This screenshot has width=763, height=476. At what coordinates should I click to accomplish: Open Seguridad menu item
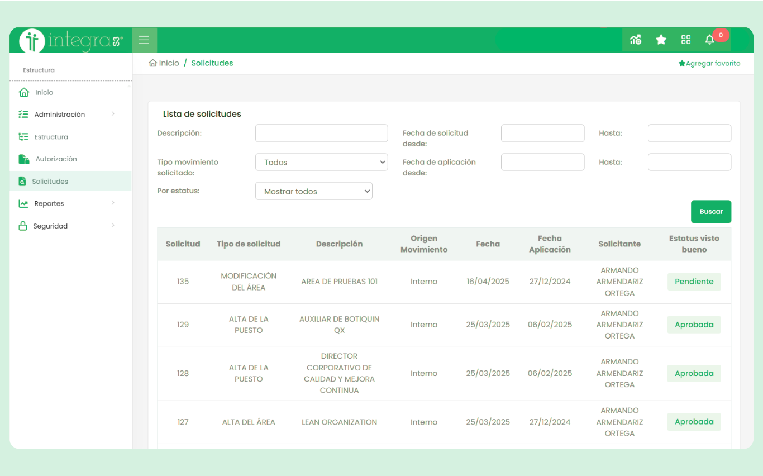(50, 226)
